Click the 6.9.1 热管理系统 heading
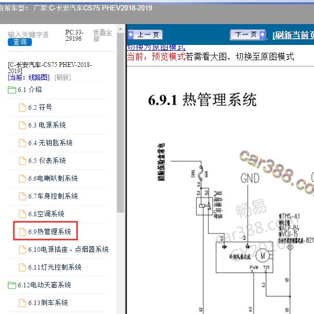314x314 pixels. [202, 100]
